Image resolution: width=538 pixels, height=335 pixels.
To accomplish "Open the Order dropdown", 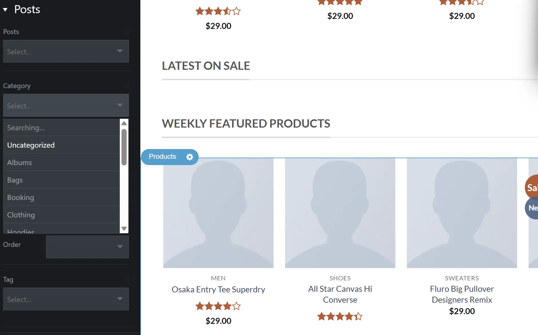I will (87, 247).
